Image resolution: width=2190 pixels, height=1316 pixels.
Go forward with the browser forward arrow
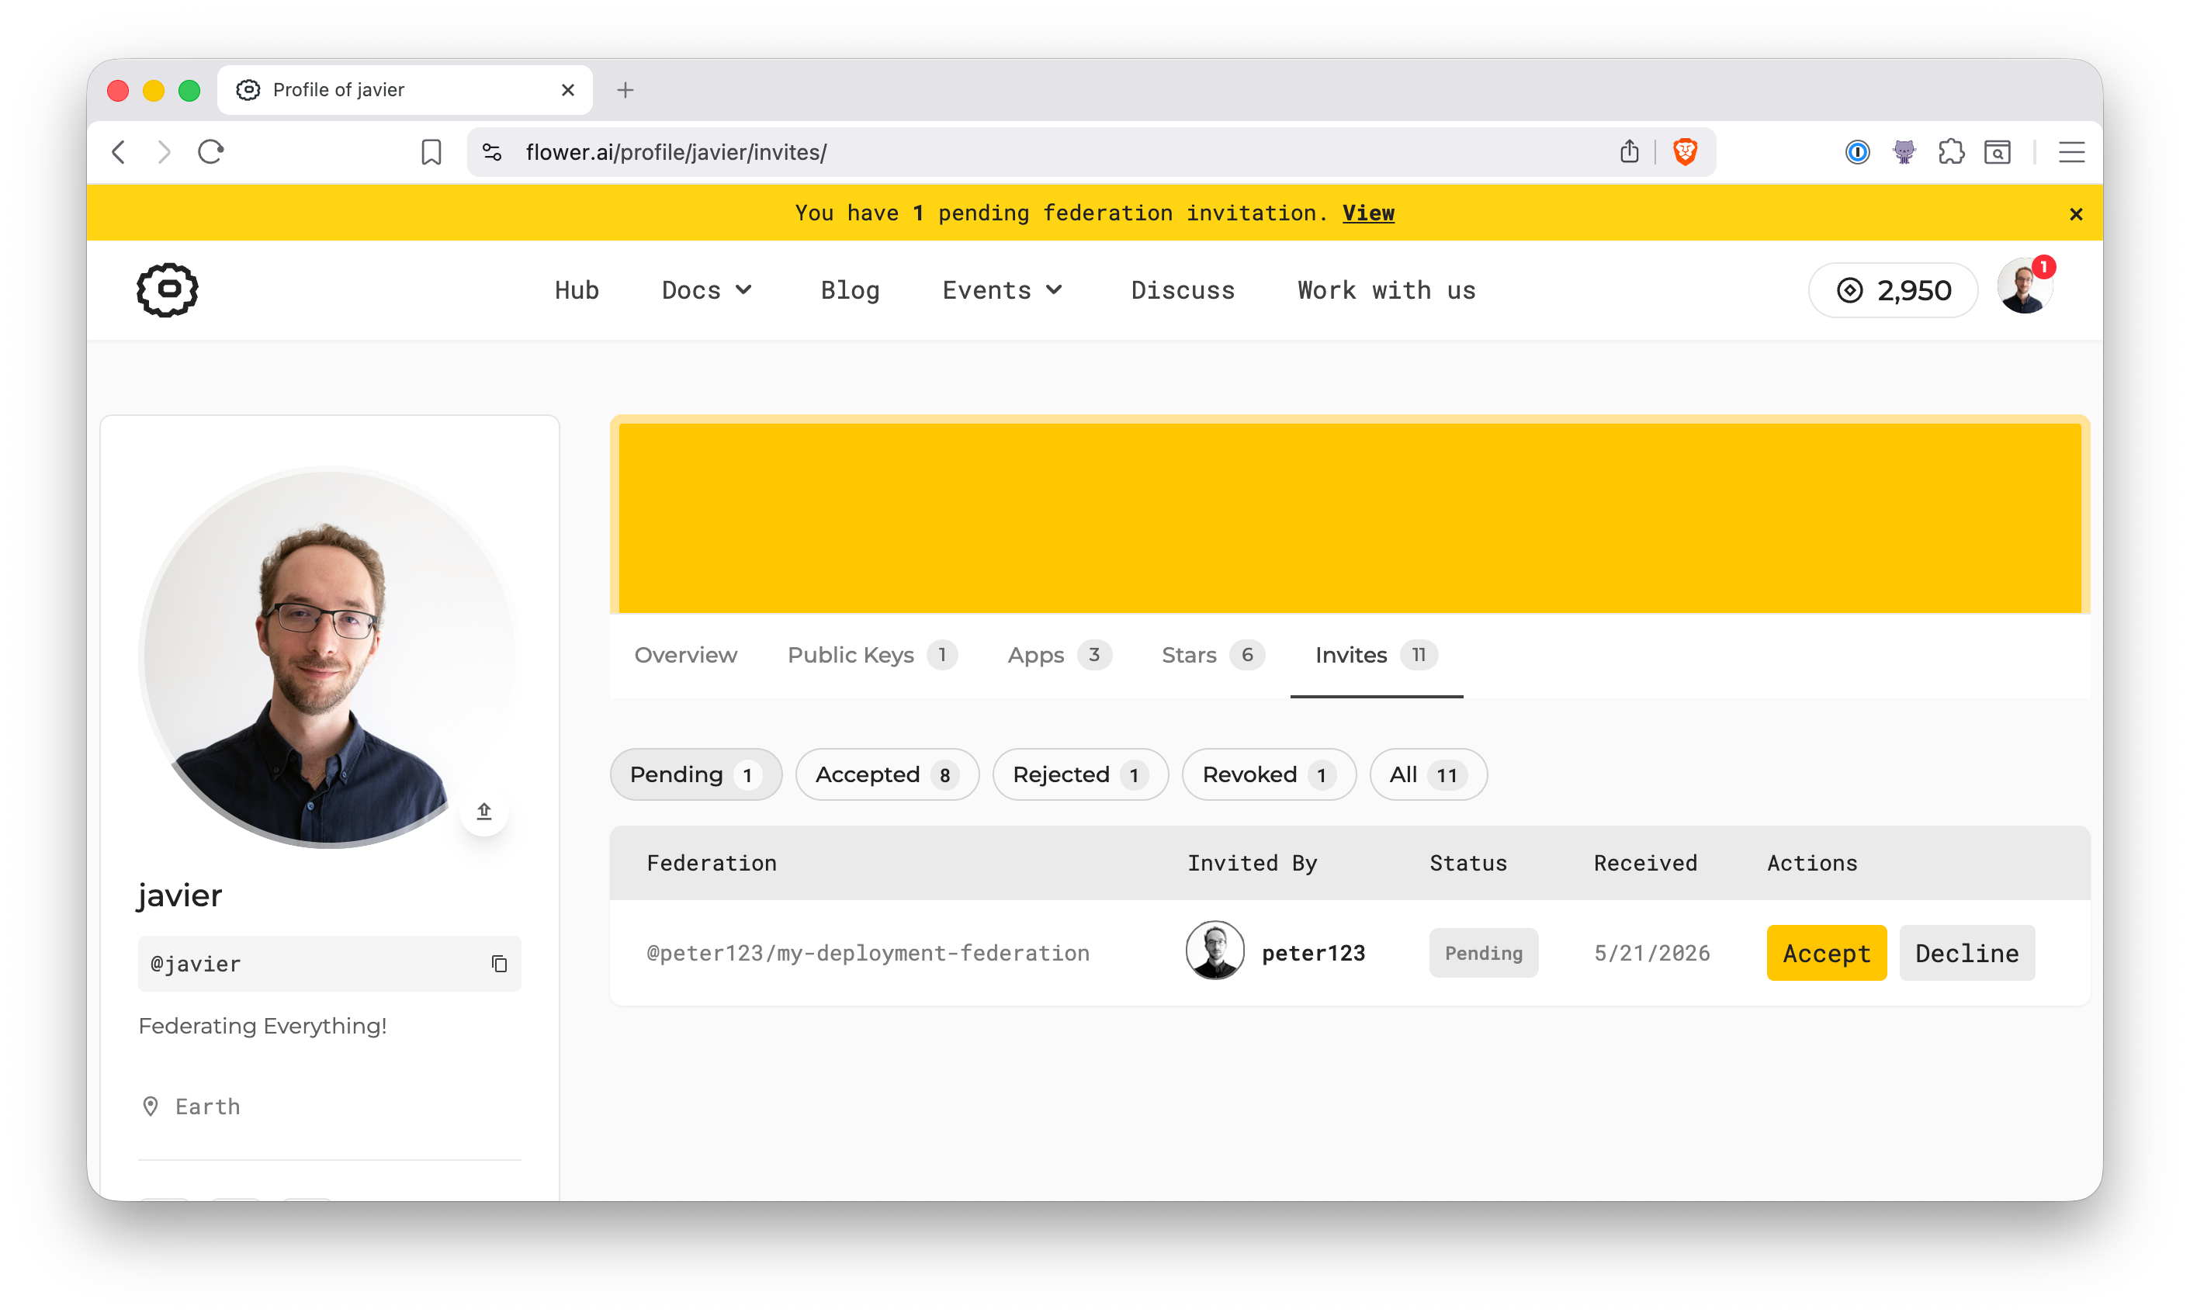pyautogui.click(x=163, y=151)
